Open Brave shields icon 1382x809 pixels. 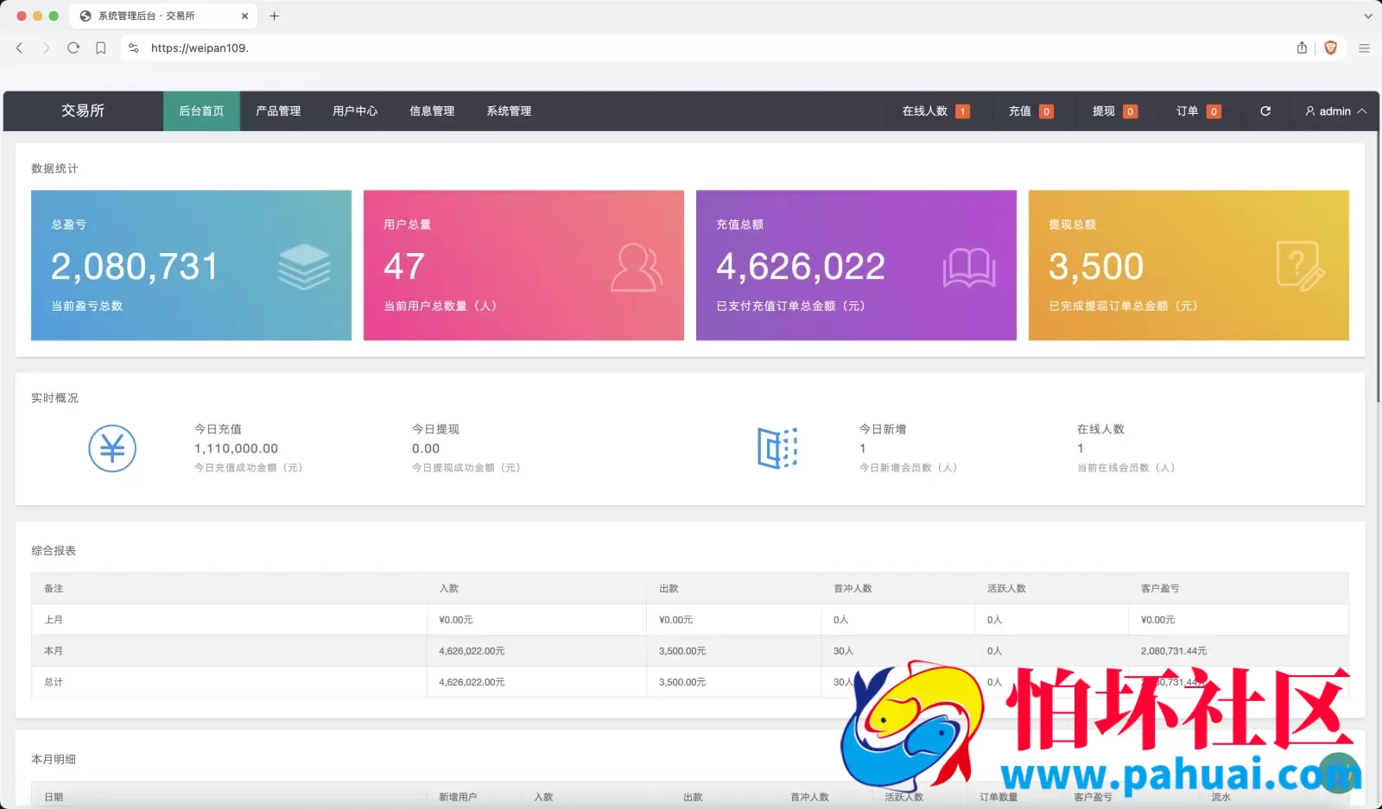(1331, 48)
